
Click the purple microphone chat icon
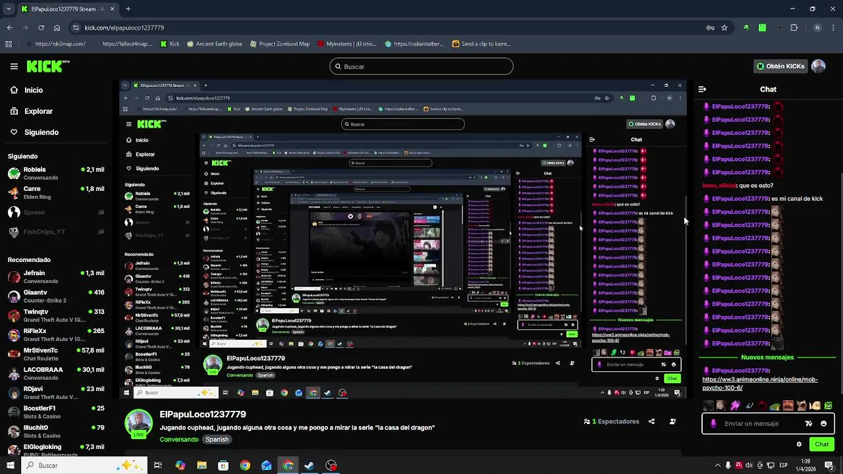pos(713,423)
